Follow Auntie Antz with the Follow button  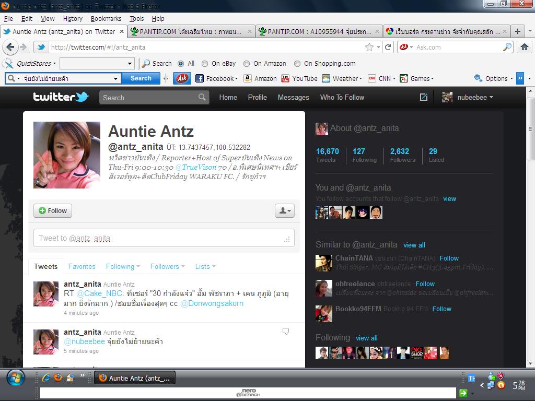(53, 210)
